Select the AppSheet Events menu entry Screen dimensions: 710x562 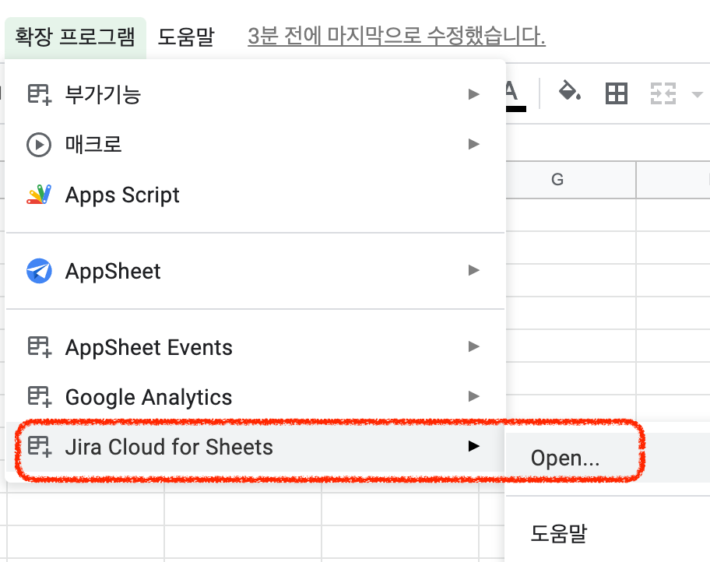pos(255,347)
